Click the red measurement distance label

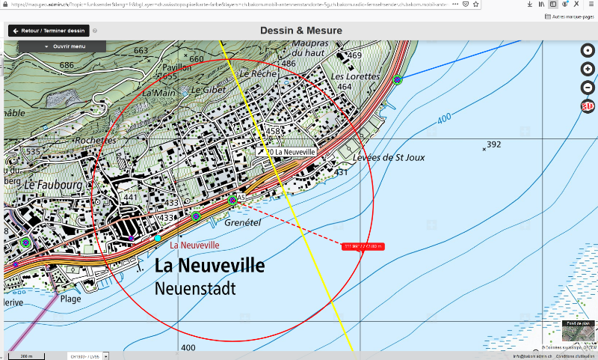point(363,247)
